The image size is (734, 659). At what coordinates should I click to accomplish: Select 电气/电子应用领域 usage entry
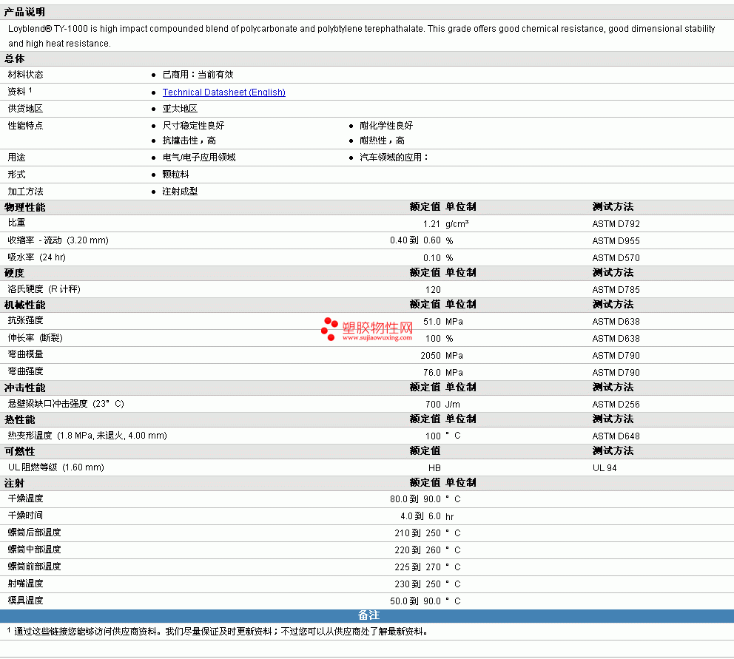(x=199, y=158)
